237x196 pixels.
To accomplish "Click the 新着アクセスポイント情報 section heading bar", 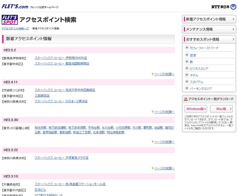I will pyautogui.click(x=88, y=39).
